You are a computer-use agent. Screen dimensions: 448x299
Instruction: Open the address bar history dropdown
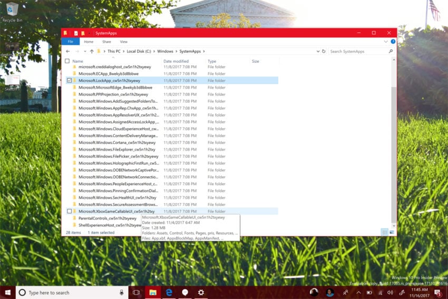[318, 52]
